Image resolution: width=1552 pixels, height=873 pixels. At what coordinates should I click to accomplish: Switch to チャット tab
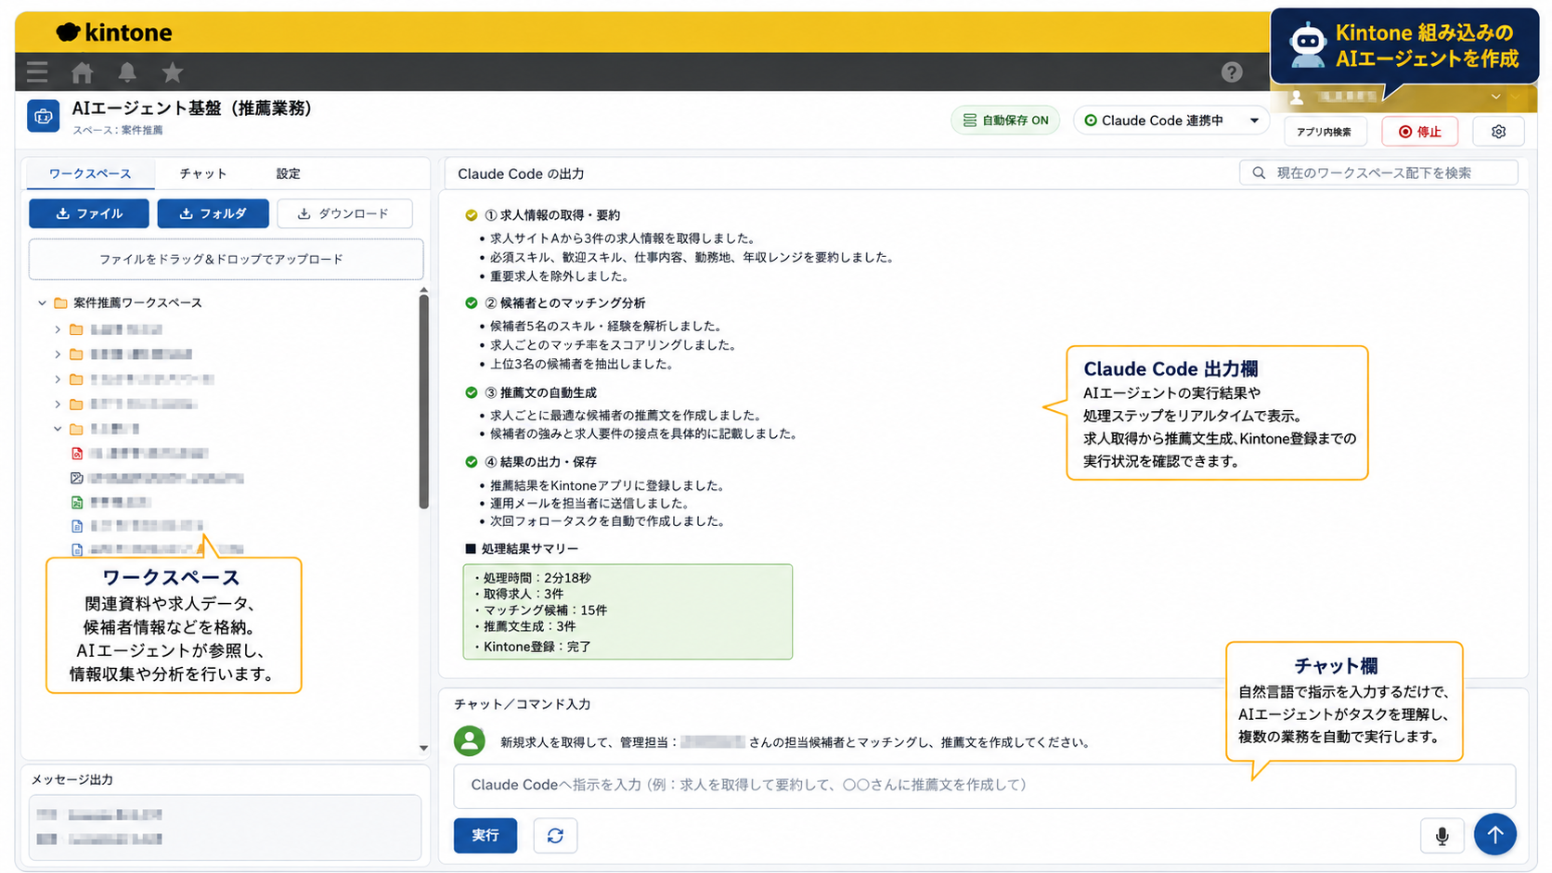coord(202,173)
